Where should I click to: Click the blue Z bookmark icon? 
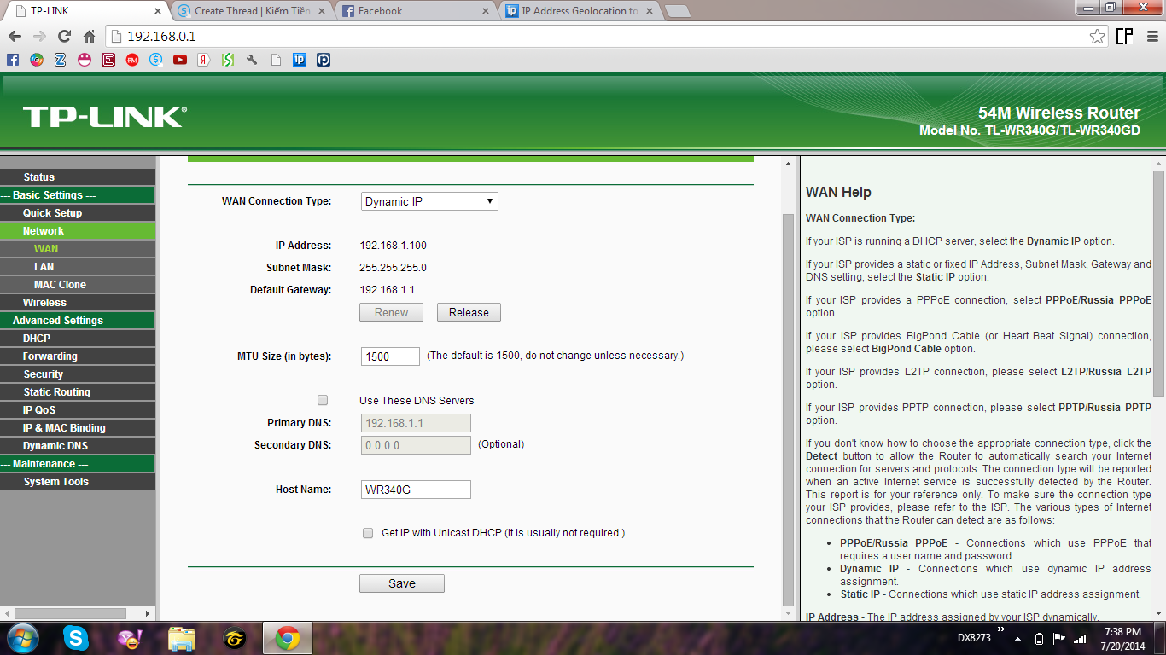[x=60, y=60]
